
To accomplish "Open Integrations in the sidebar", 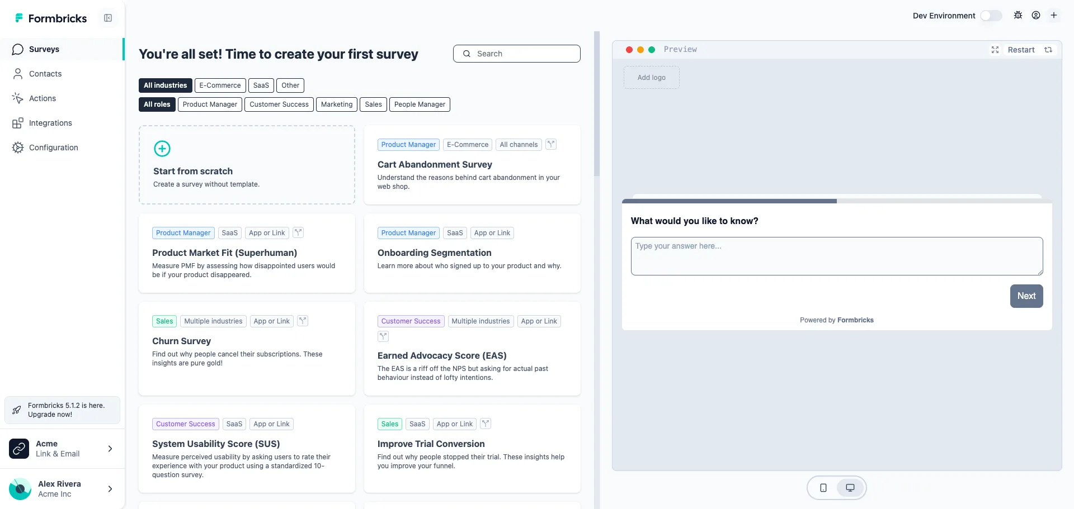I will pyautogui.click(x=62, y=123).
